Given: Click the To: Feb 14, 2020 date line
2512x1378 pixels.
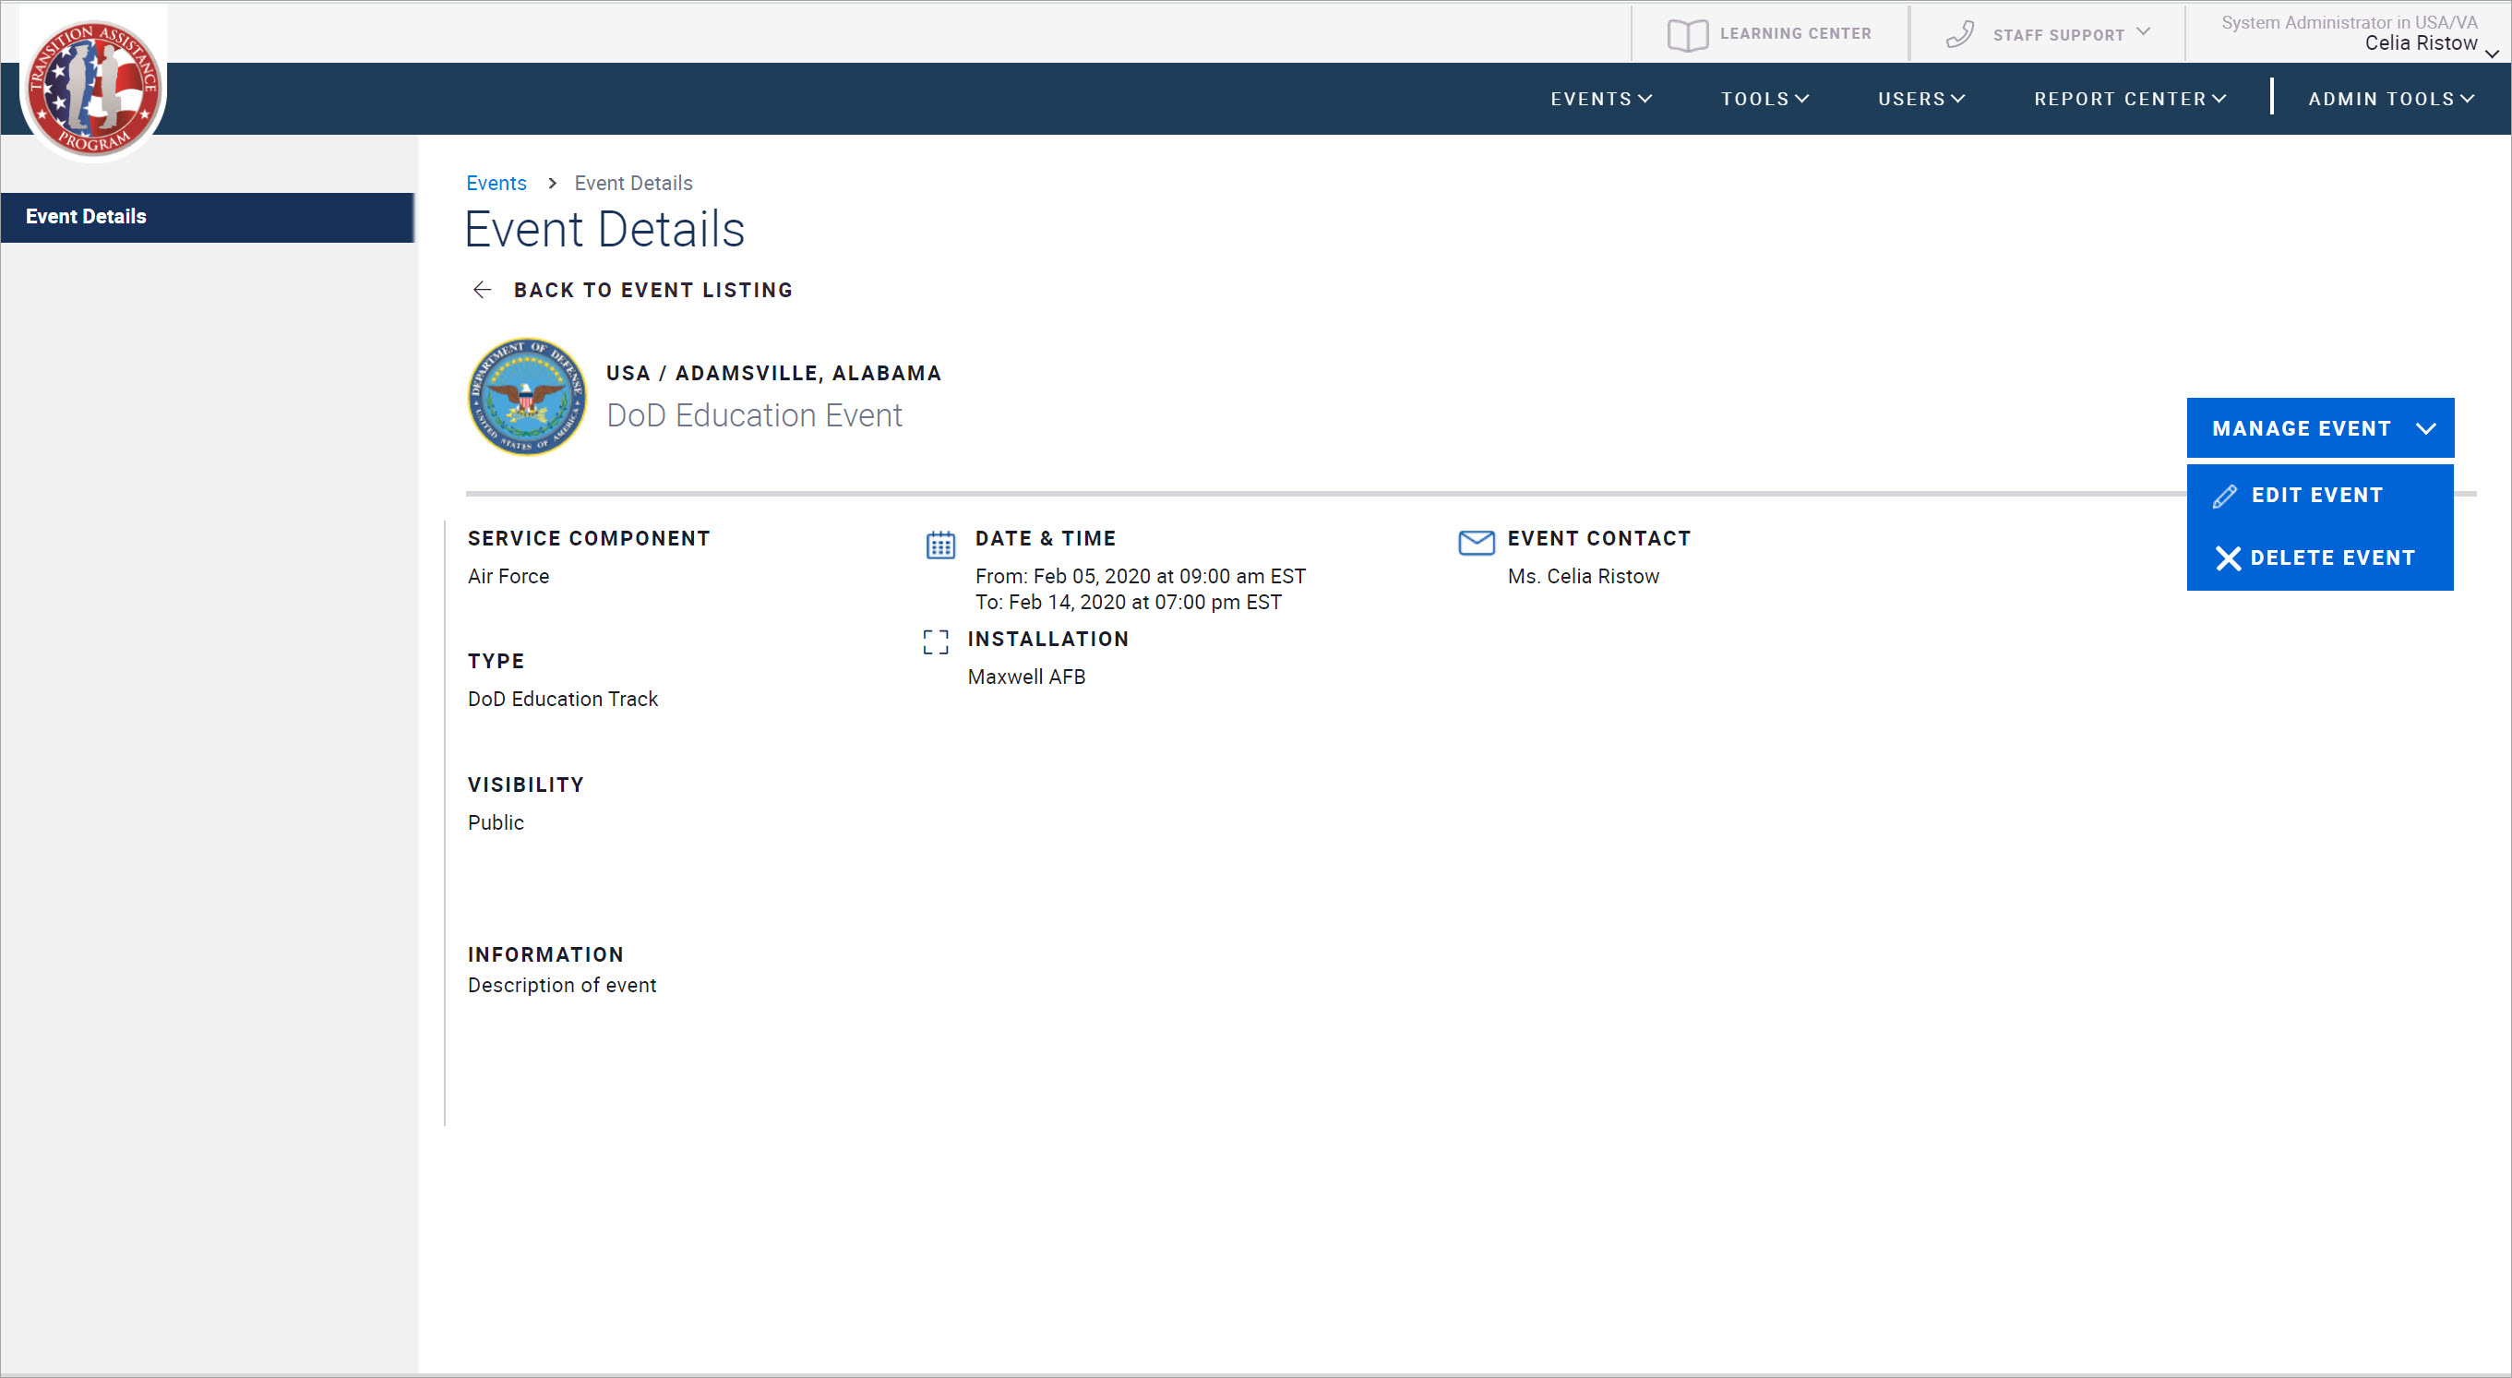Looking at the screenshot, I should pos(1129,603).
